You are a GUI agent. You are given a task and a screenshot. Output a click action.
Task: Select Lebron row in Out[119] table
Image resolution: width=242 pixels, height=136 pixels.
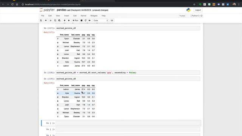tap(76, 89)
